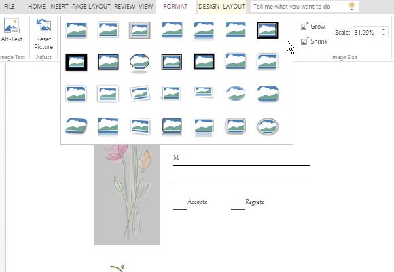
Task: Apply the rotated white frame picture style
Action: (x=140, y=94)
